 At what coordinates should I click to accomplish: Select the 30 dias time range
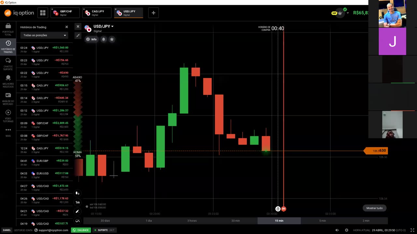point(105,221)
